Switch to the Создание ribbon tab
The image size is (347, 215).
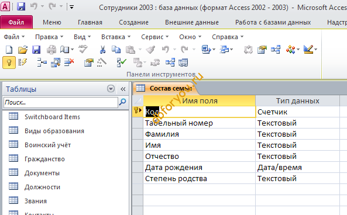(x=133, y=22)
